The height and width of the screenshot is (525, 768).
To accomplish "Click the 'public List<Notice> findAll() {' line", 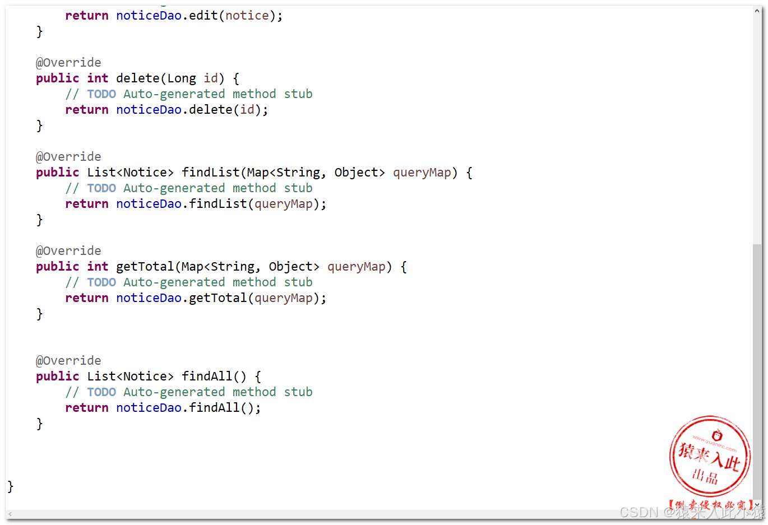I will (x=149, y=377).
